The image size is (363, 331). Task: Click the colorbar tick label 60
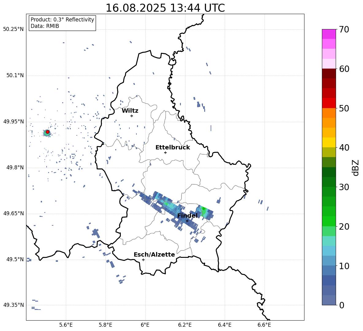[344, 69]
